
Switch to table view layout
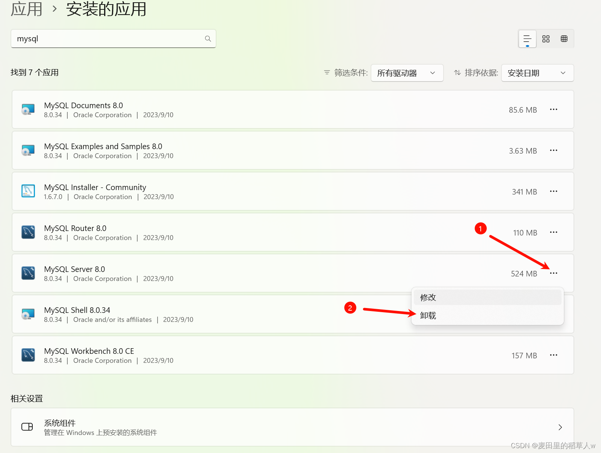564,39
